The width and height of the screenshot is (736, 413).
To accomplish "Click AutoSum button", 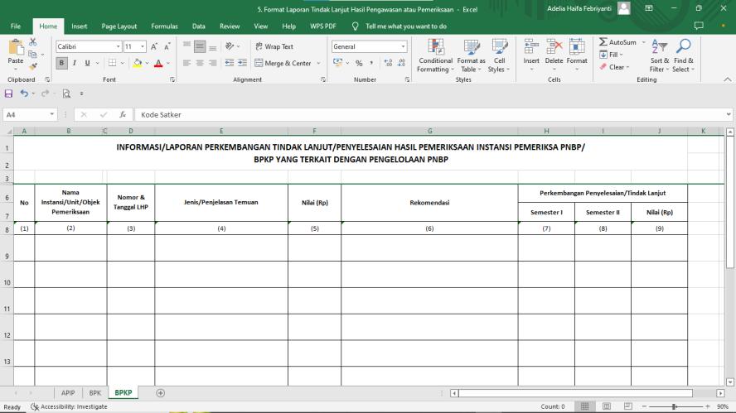I will pos(617,42).
